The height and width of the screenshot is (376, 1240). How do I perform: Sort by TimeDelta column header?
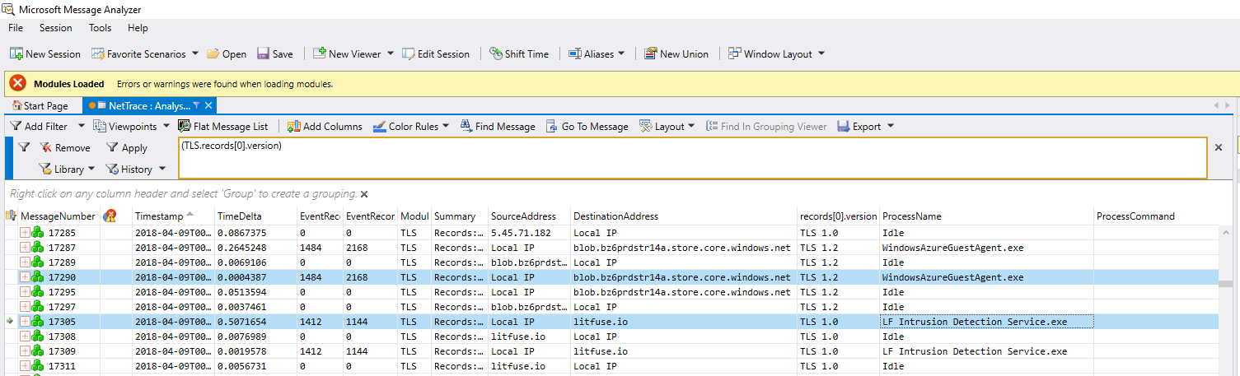pyautogui.click(x=255, y=216)
